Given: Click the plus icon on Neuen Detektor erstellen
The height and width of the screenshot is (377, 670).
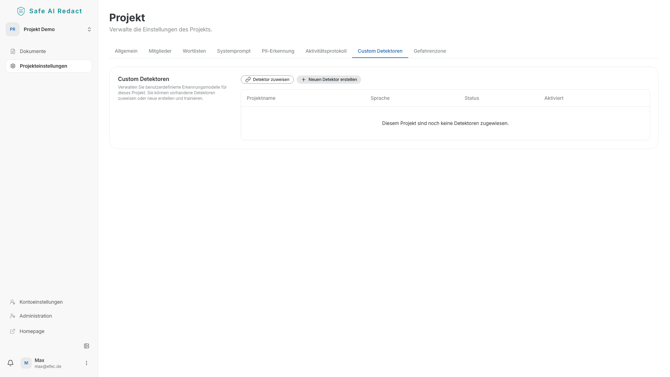Looking at the screenshot, I should click(304, 80).
